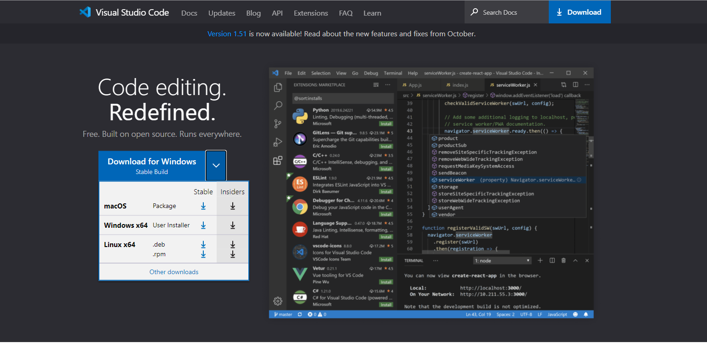Download Windows x64 Insiders user installer
707x343 pixels.
pyautogui.click(x=233, y=225)
